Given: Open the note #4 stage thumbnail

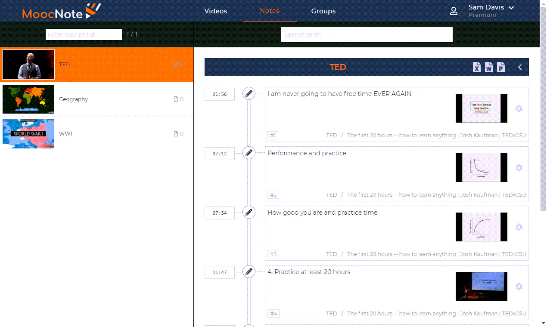Looking at the screenshot, I should [x=482, y=286].
